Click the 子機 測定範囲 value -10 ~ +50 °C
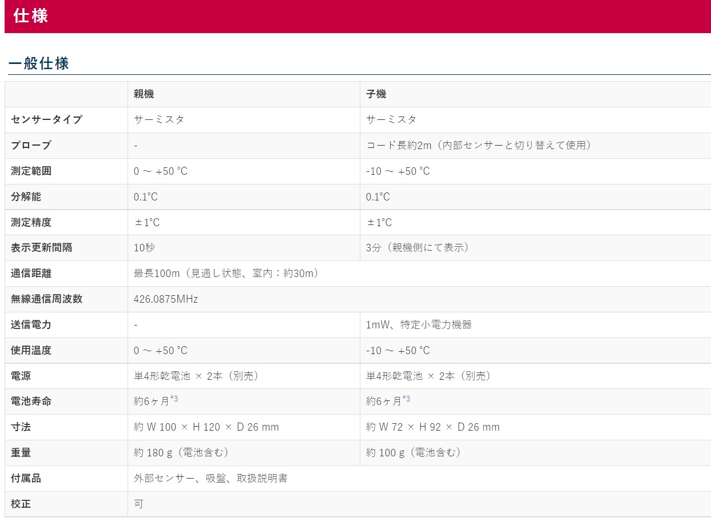711x518 pixels. (398, 171)
